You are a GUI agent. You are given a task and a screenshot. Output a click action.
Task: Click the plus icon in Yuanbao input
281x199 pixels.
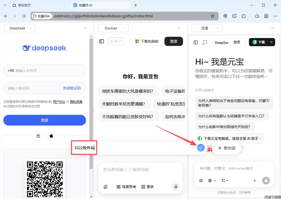255,181
